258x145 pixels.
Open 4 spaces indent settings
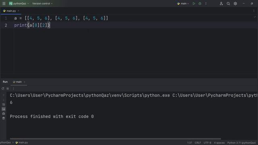click(219, 143)
